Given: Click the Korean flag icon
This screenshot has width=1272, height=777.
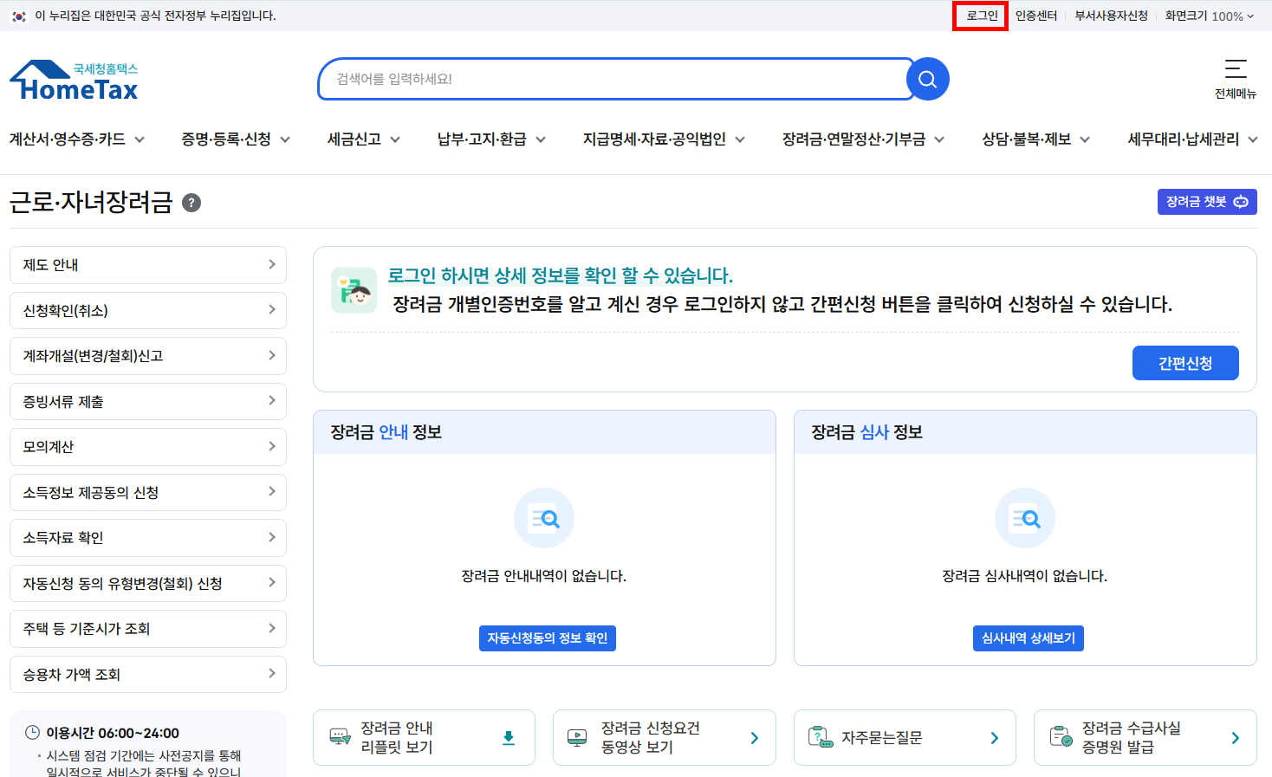Looking at the screenshot, I should point(19,15).
